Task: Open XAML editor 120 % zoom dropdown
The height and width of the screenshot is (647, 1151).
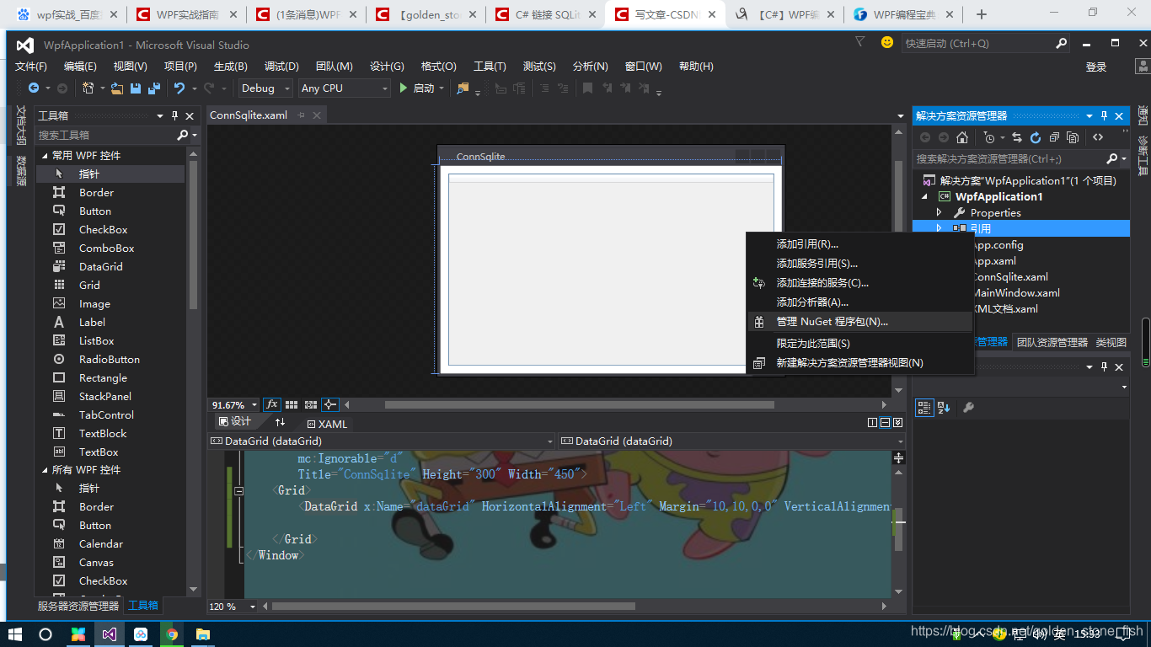Action: (x=234, y=606)
